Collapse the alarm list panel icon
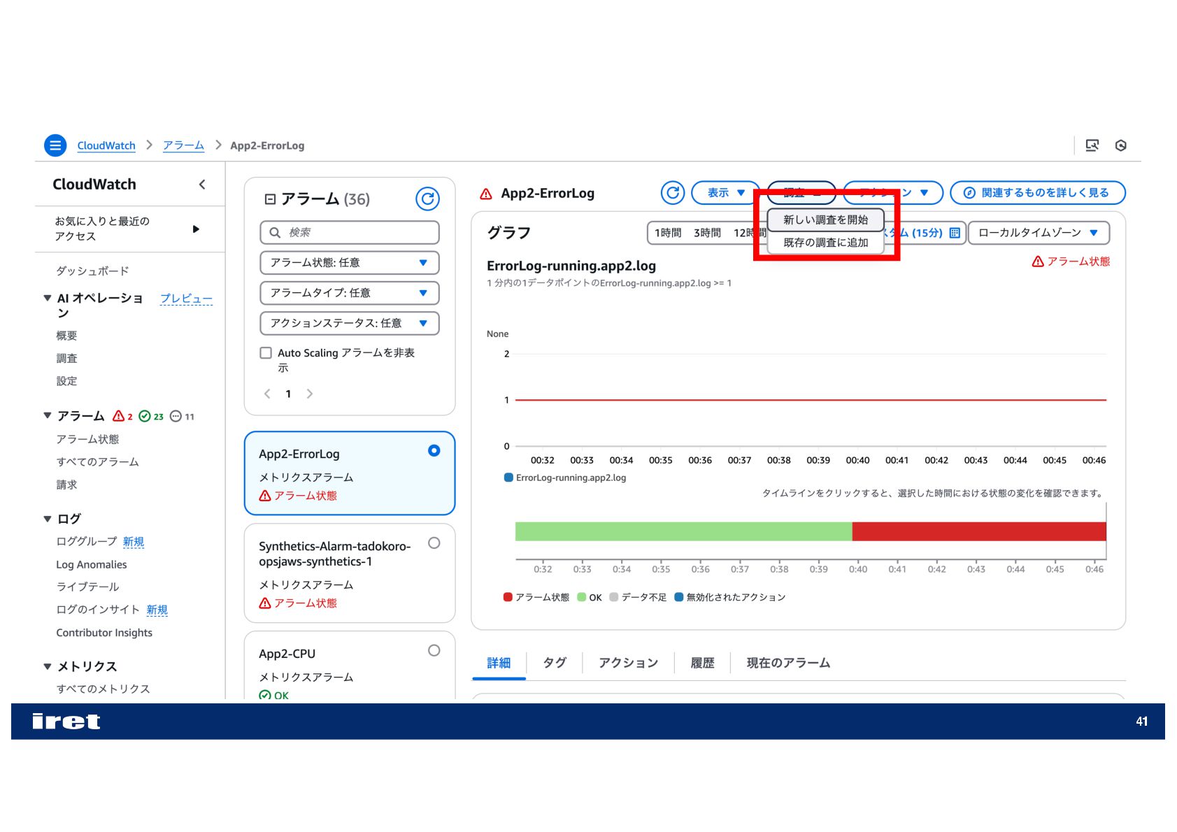The image size is (1177, 832). point(270,199)
